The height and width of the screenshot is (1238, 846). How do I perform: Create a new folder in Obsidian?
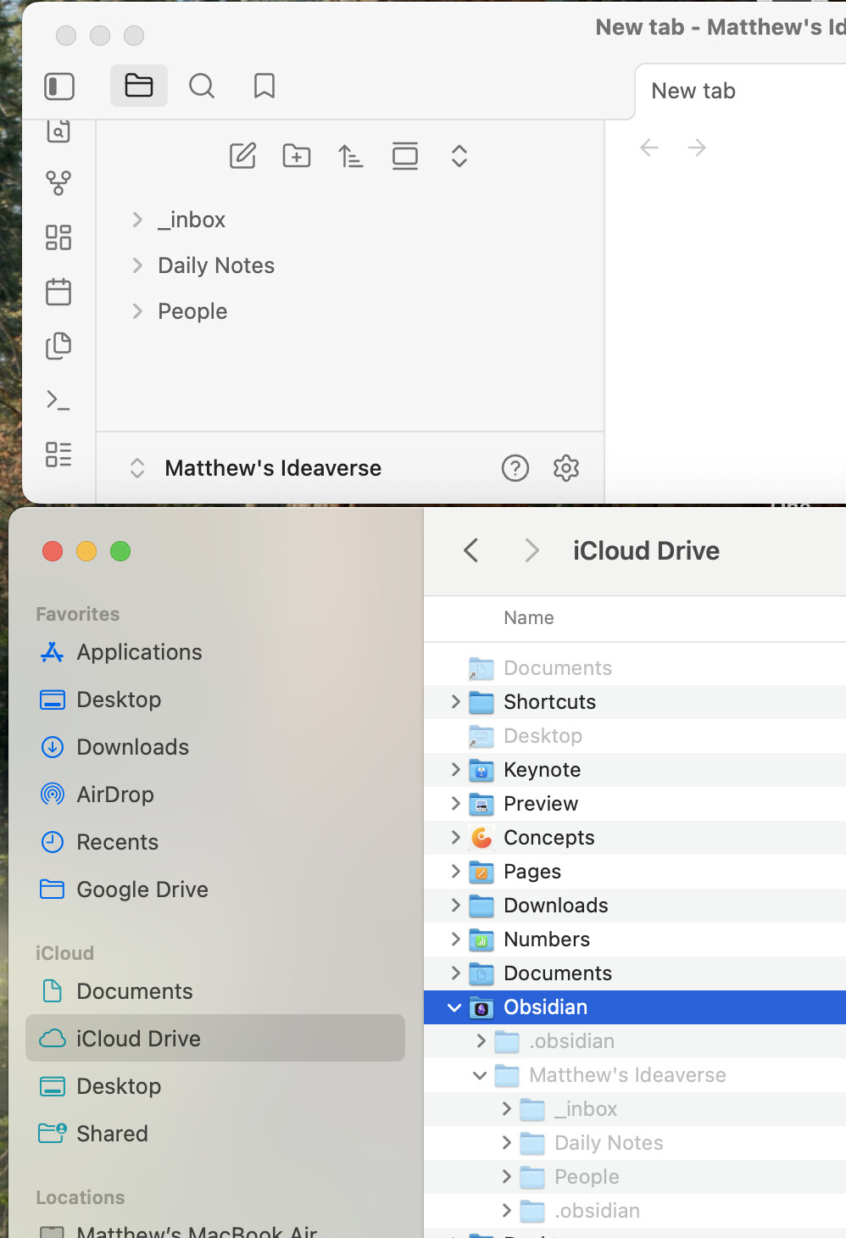297,156
